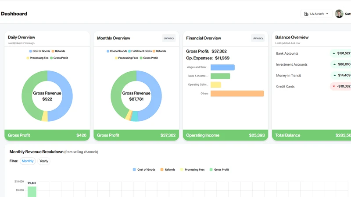Open the LA Airsoft company dropdown
Screen dimensions: 351x197
pyautogui.click(x=316, y=14)
